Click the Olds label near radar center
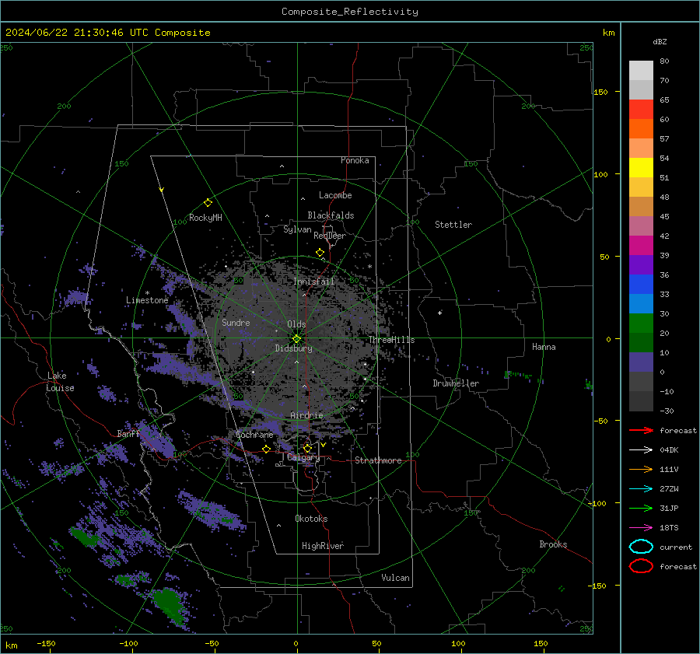Viewport: 700px width, 654px height. (x=296, y=324)
